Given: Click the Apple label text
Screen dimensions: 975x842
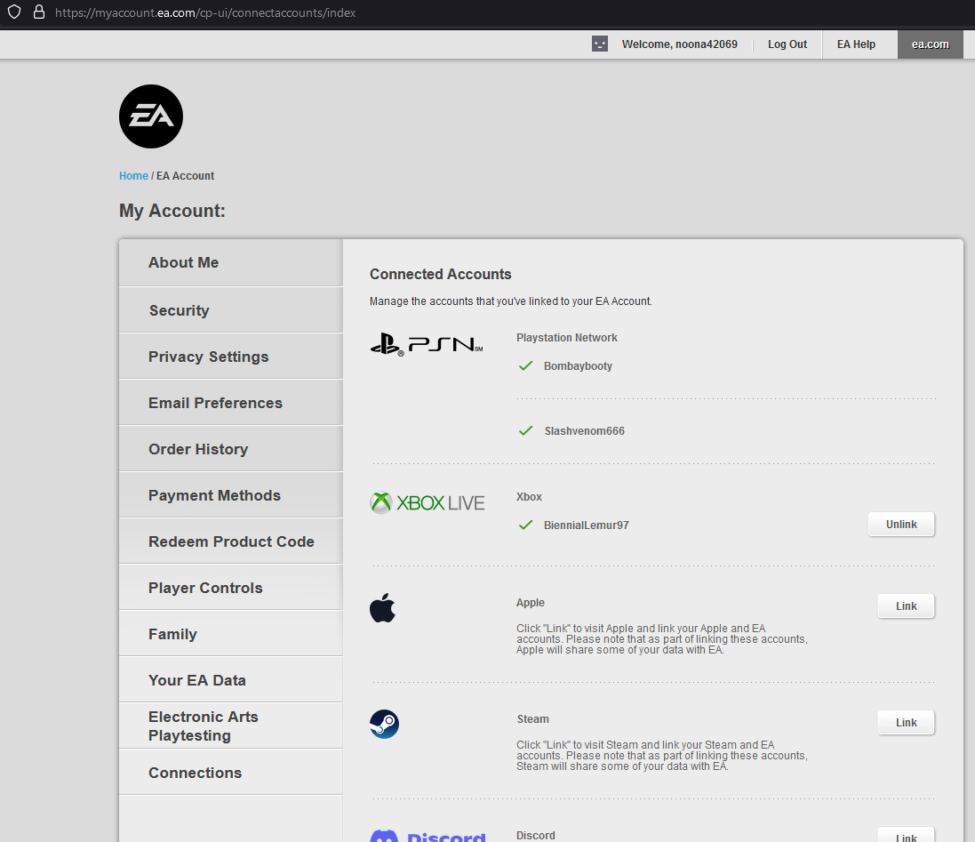Looking at the screenshot, I should coord(531,603).
